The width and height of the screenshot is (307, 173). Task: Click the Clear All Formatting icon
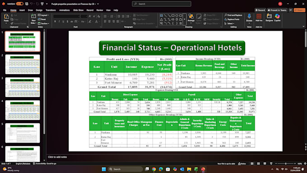click(99, 16)
